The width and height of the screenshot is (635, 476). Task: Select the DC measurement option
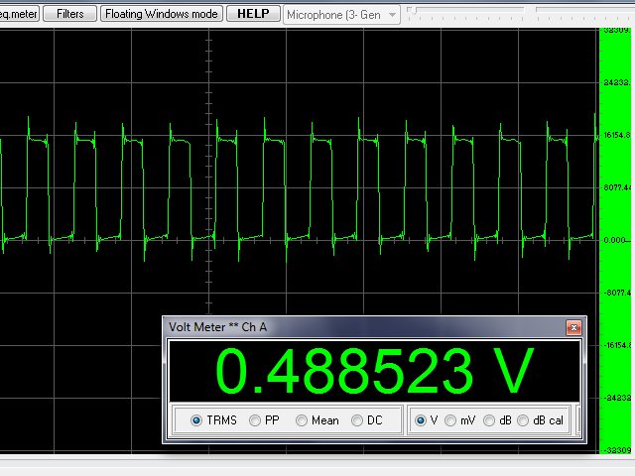(357, 420)
